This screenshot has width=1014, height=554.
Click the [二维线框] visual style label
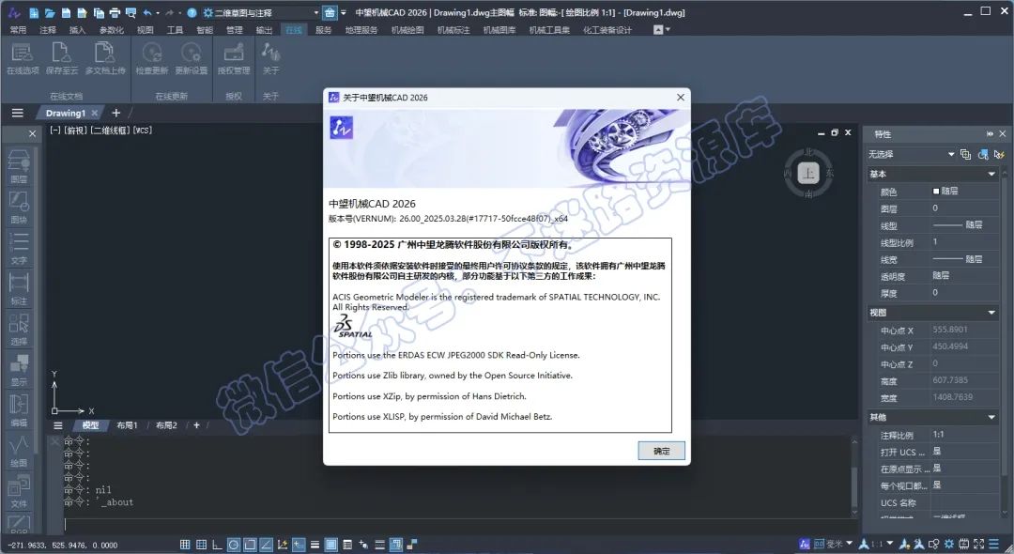111,131
